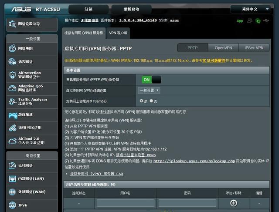Click AiProtection 智能网络卫士 label
This screenshot has width=279, height=212.
[x=29, y=75]
